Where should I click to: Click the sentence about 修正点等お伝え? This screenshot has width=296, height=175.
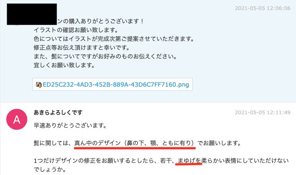click(82, 48)
